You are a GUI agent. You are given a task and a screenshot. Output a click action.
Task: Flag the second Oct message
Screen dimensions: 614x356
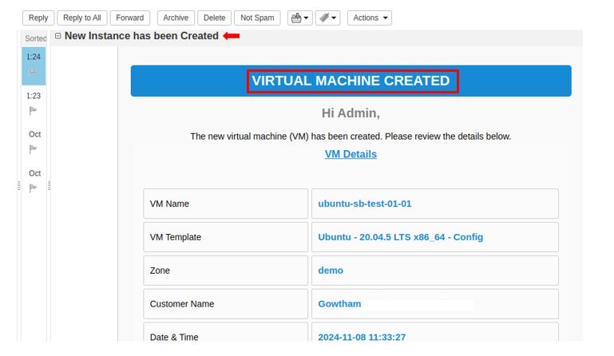point(33,188)
